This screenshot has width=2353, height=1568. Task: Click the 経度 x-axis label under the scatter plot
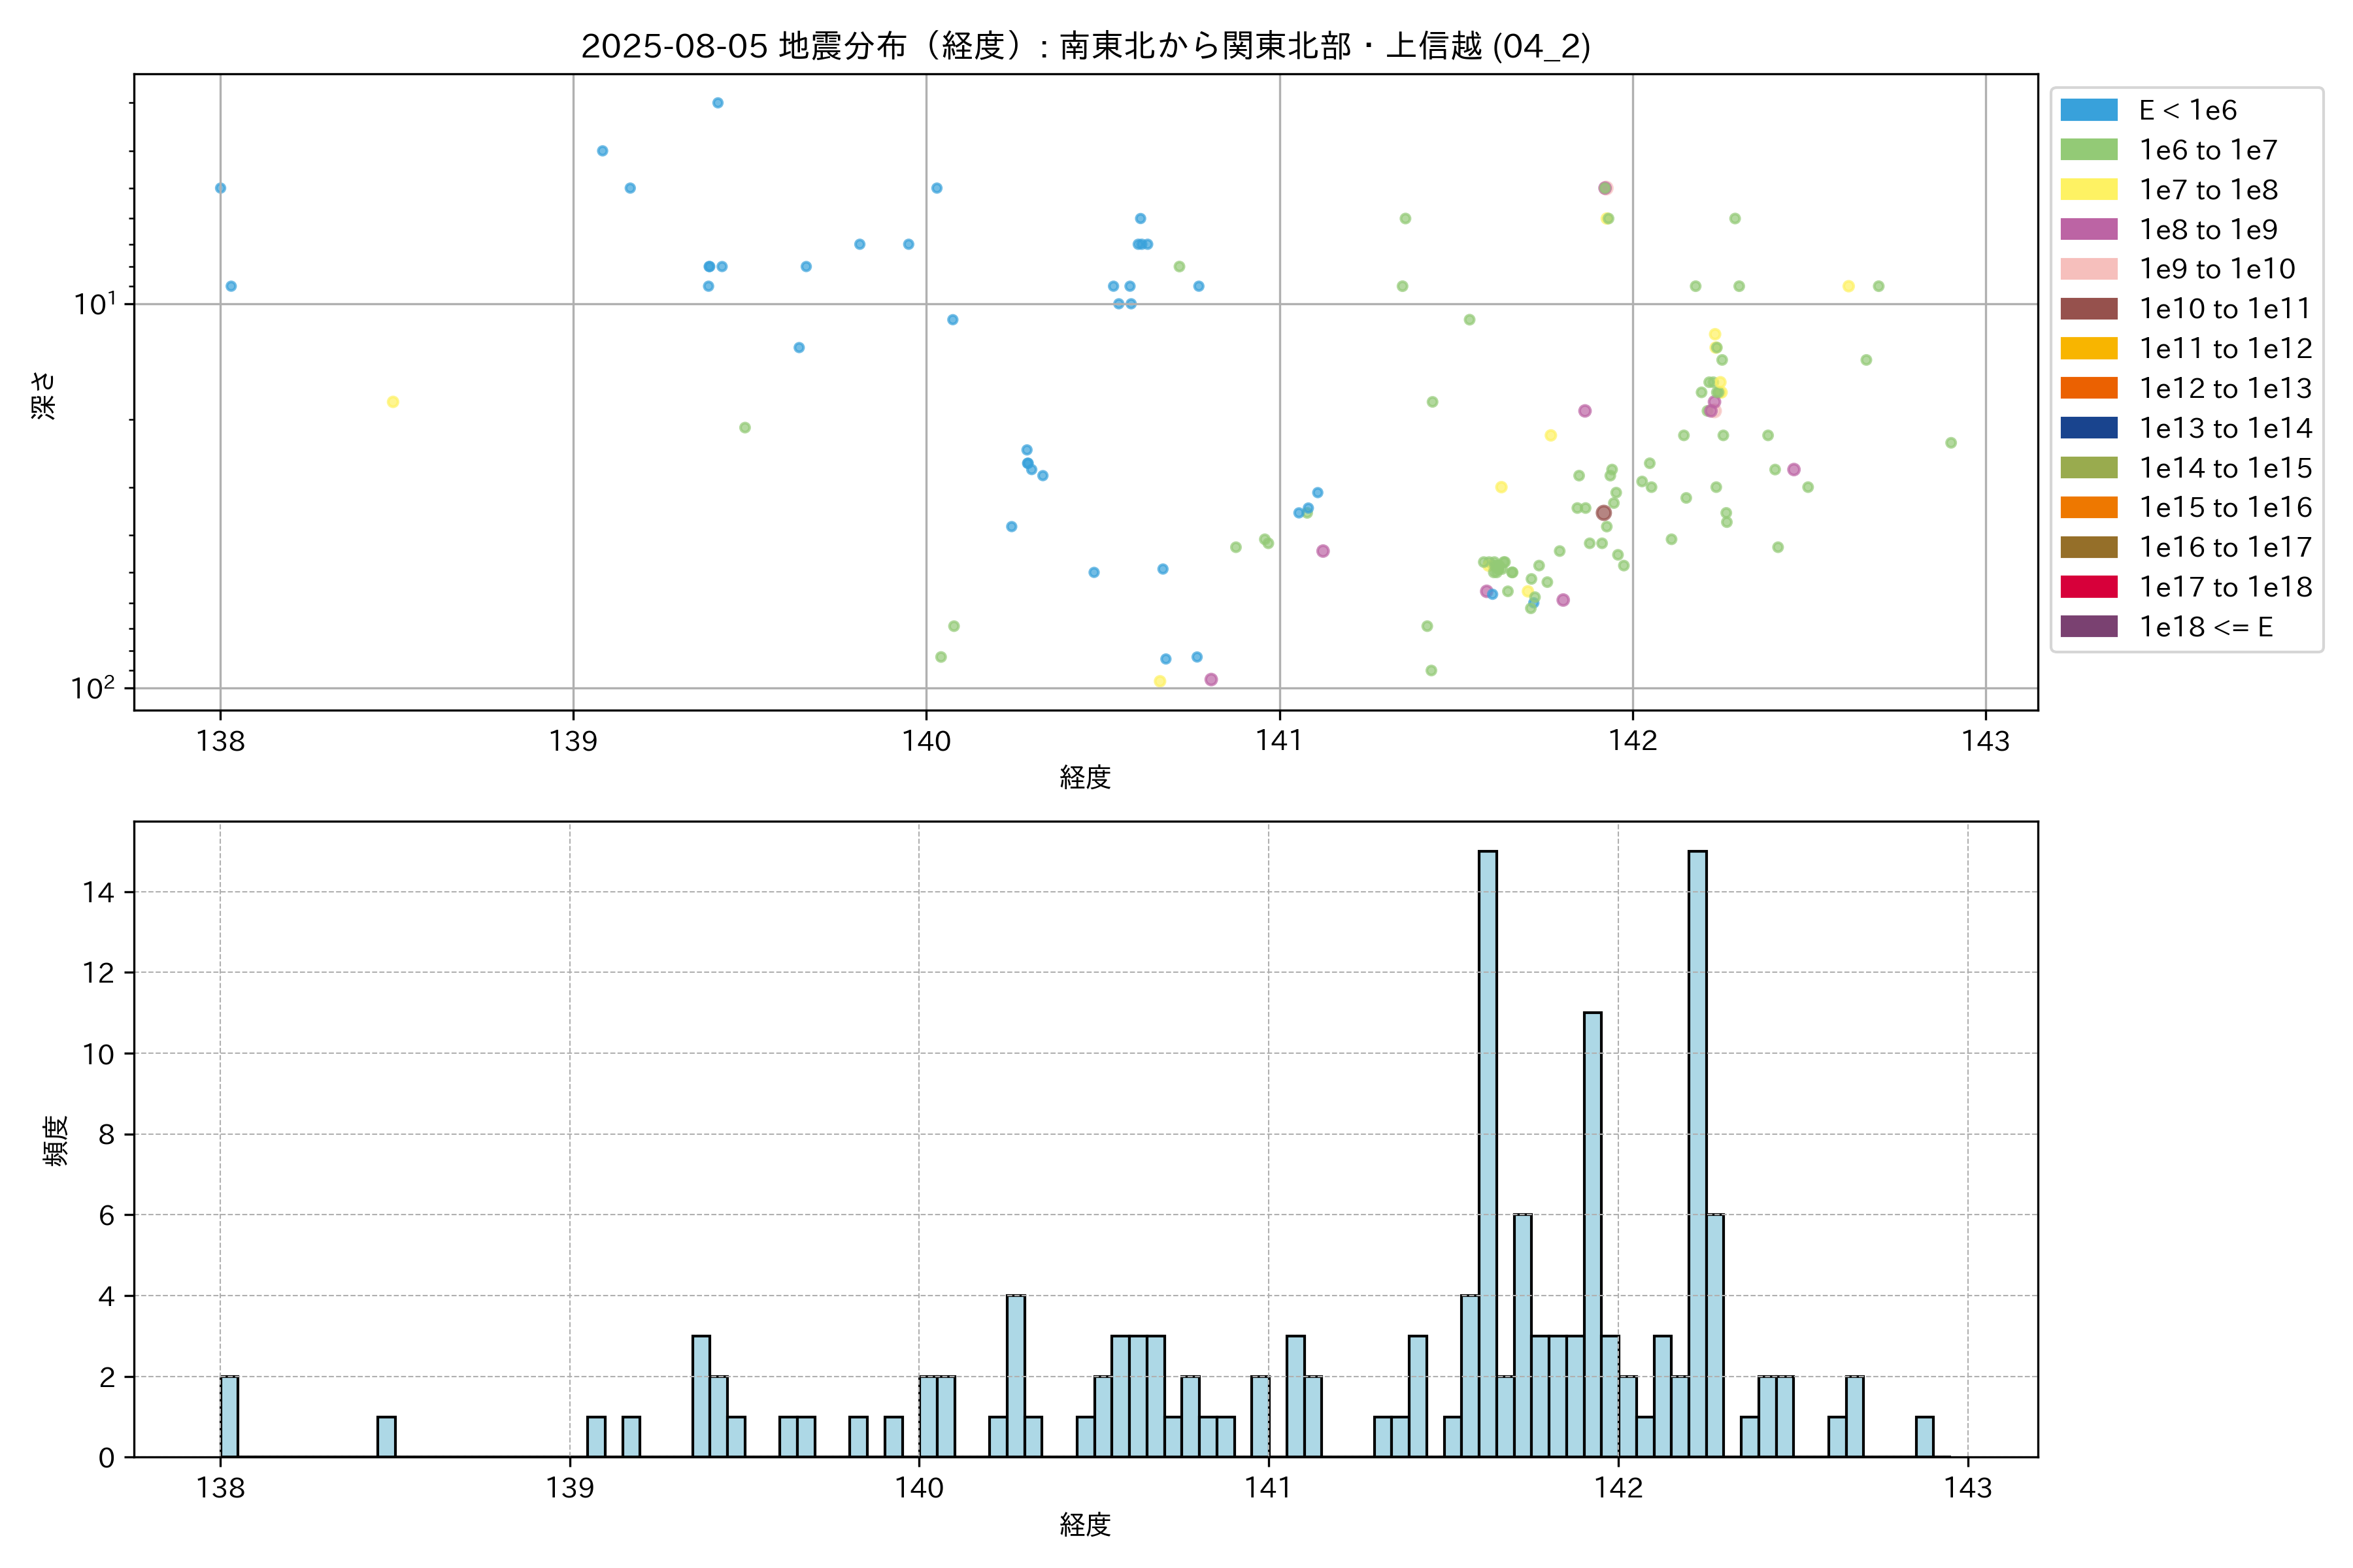tap(1086, 777)
